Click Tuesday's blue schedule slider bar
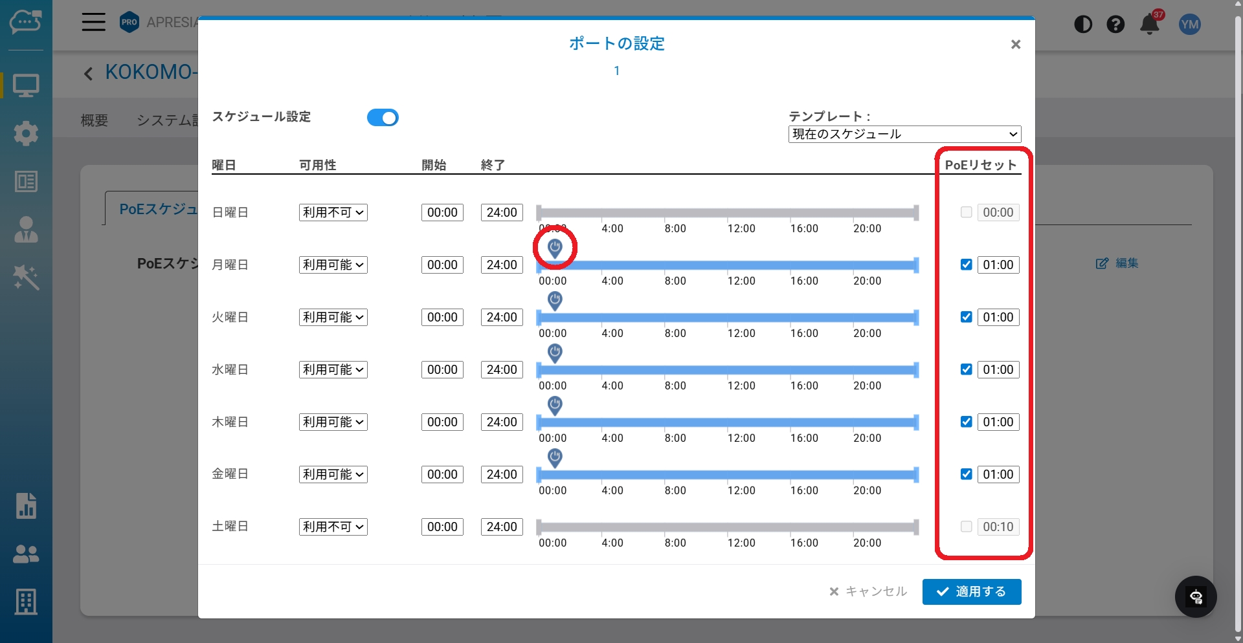 (727, 318)
